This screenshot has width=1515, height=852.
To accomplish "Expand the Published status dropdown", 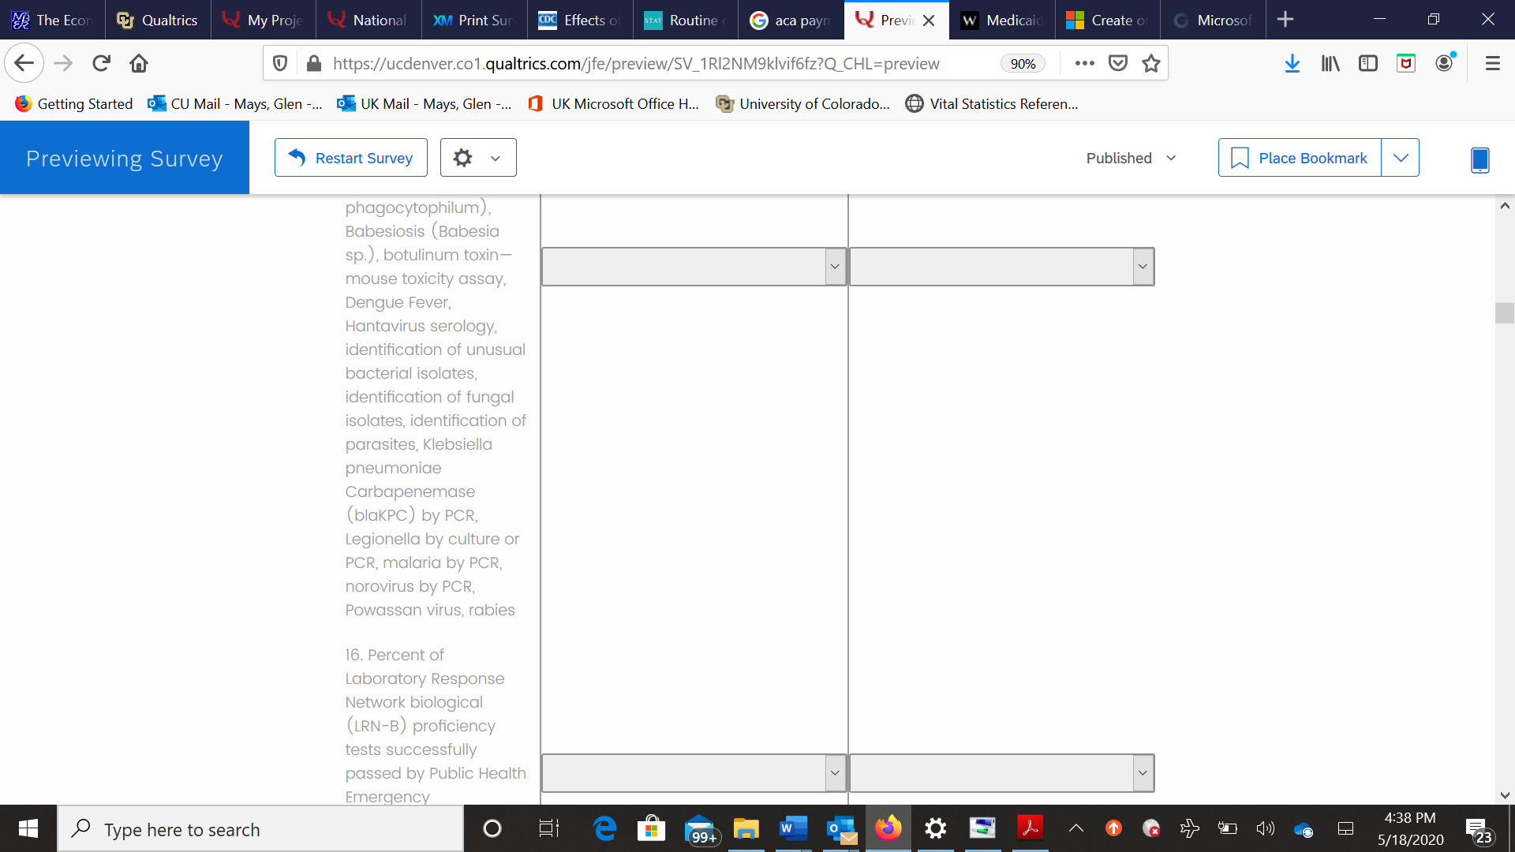I will tap(1132, 158).
